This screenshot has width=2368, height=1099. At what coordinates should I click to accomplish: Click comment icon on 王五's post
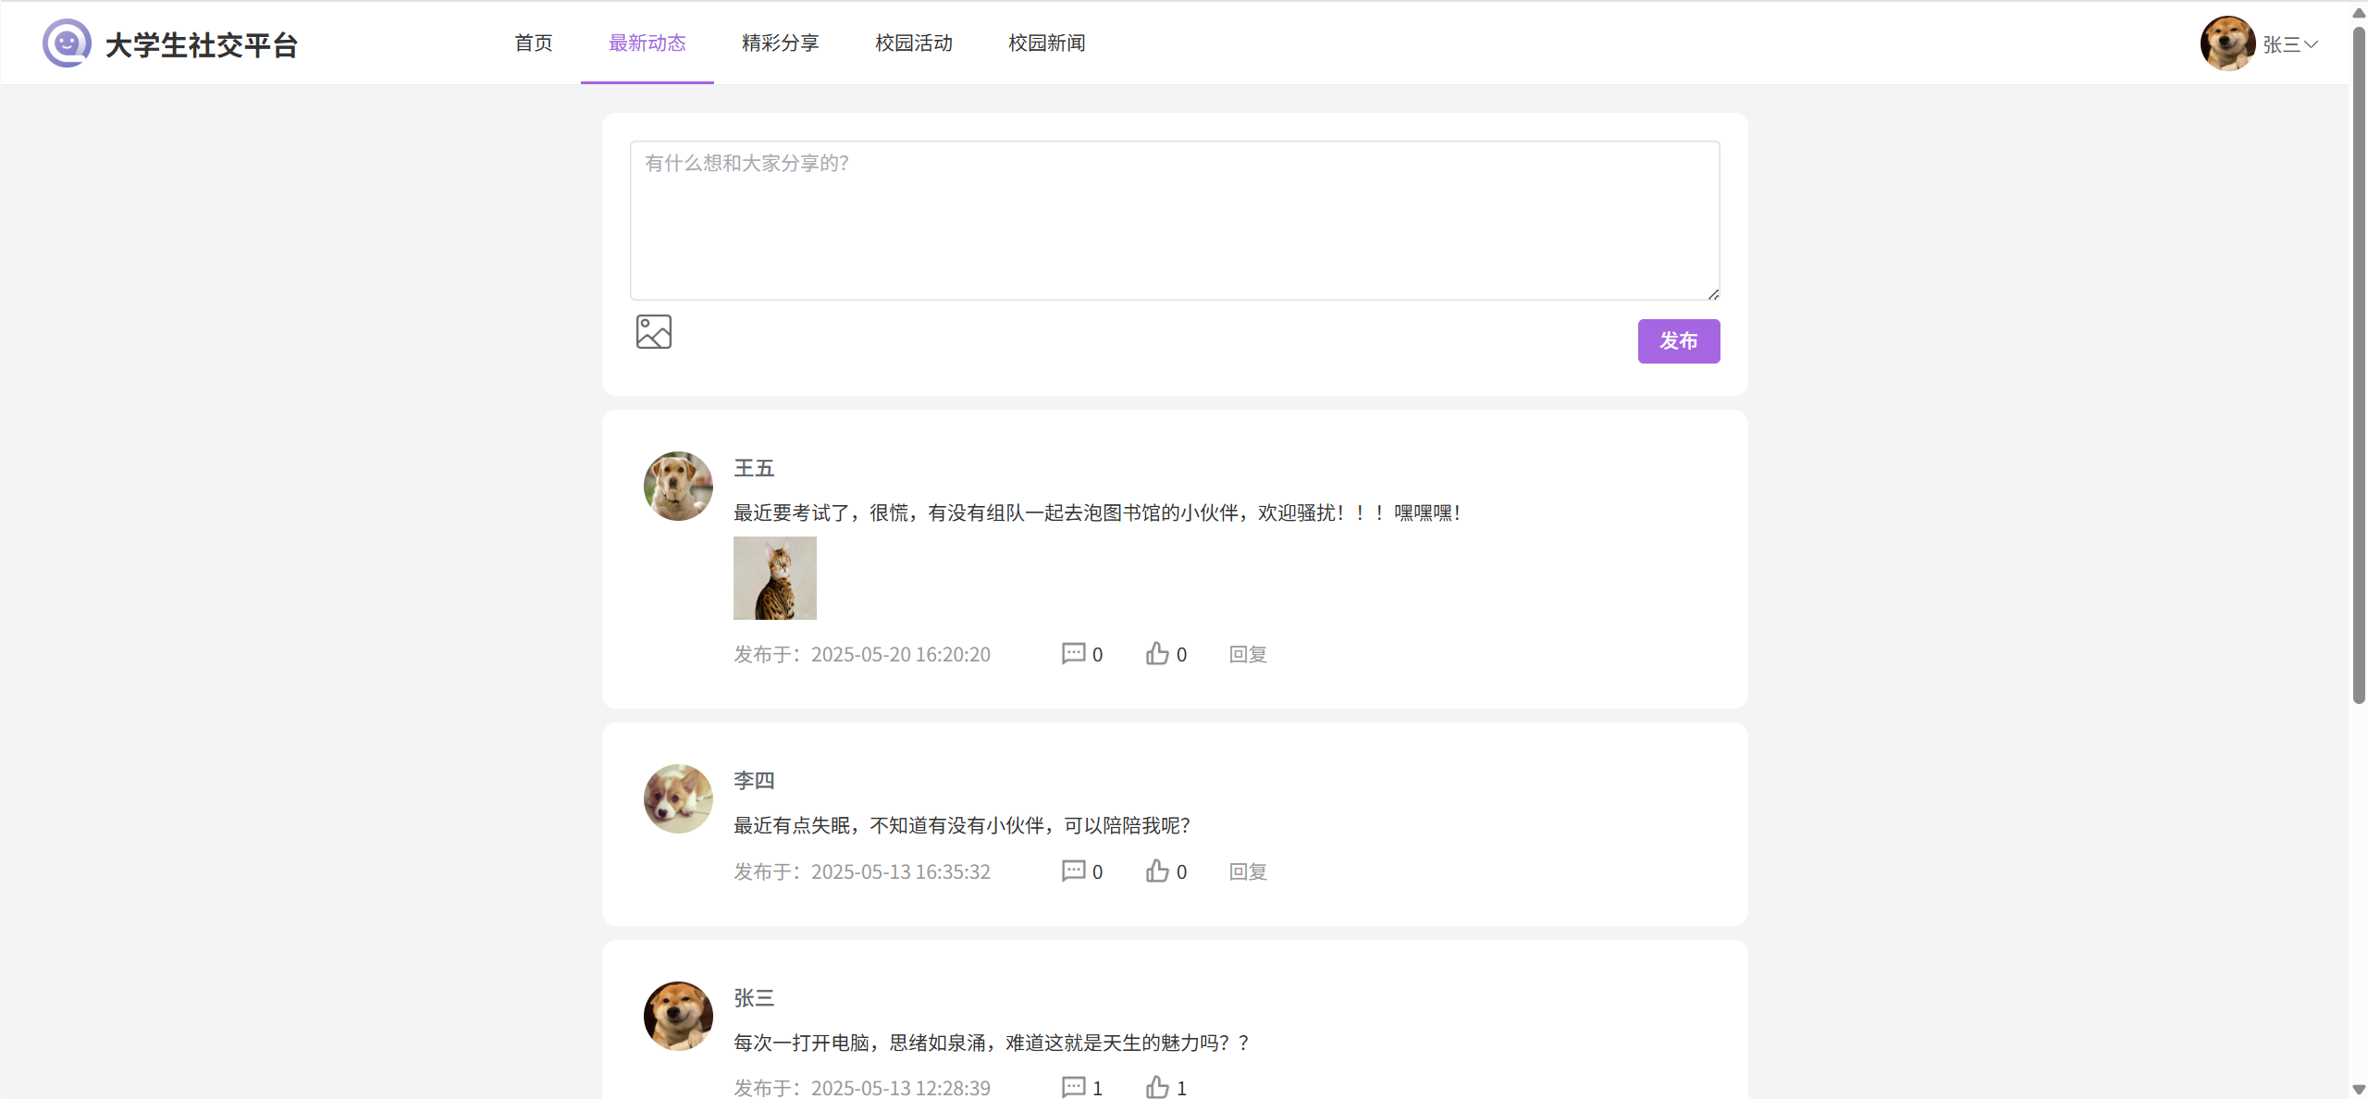pos(1073,654)
